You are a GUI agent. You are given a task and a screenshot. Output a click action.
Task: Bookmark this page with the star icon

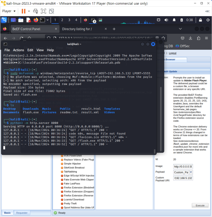pyautogui.click(x=163, y=38)
